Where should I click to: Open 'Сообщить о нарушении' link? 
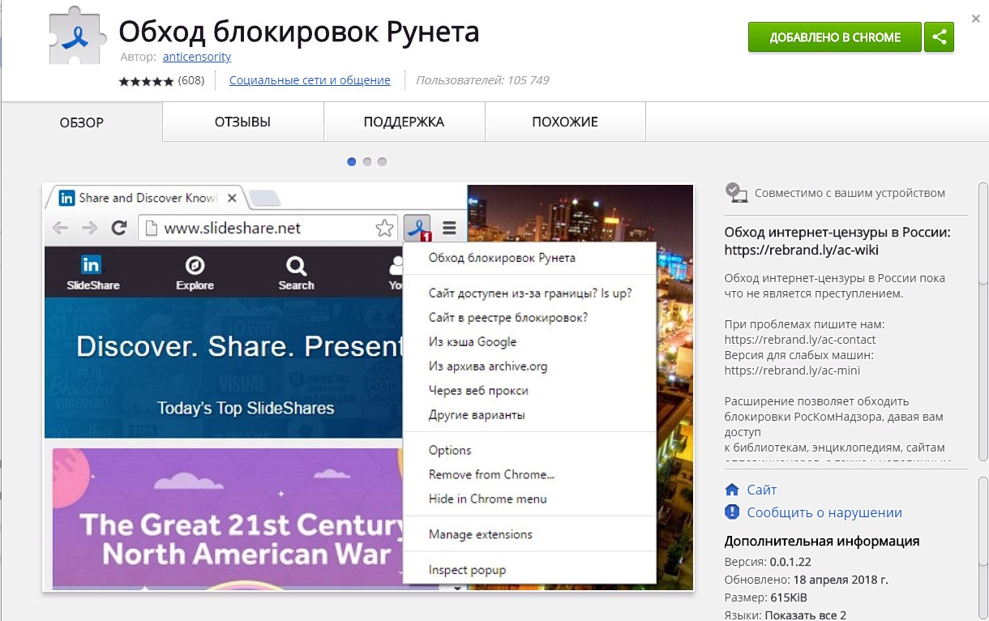(824, 512)
